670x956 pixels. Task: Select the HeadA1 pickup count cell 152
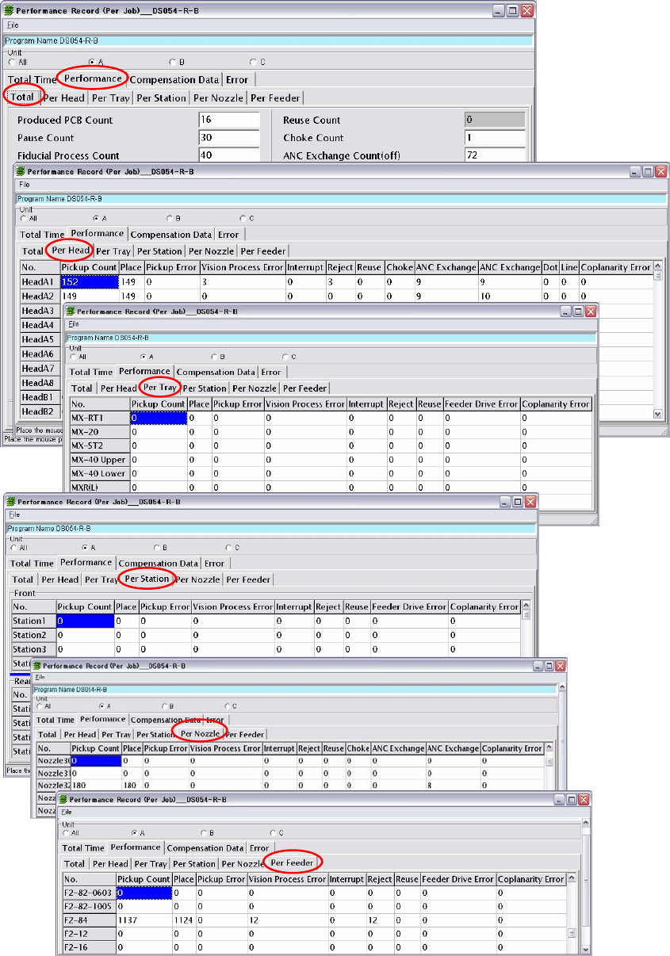[x=89, y=281]
